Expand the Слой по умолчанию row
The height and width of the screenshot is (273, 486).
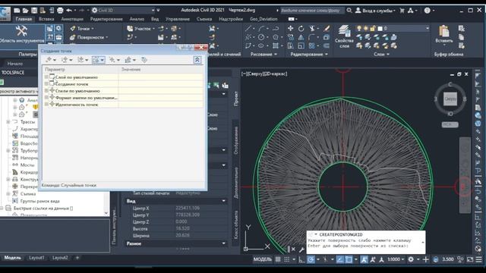(46, 77)
